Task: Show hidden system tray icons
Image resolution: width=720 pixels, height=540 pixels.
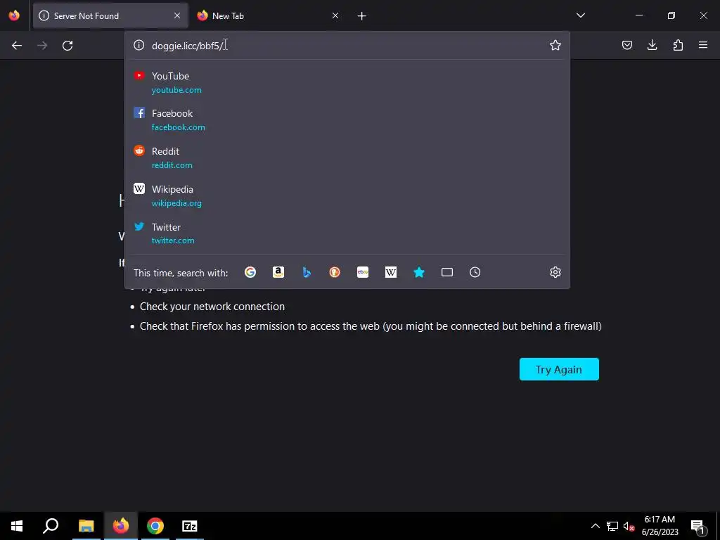Action: coord(595,526)
